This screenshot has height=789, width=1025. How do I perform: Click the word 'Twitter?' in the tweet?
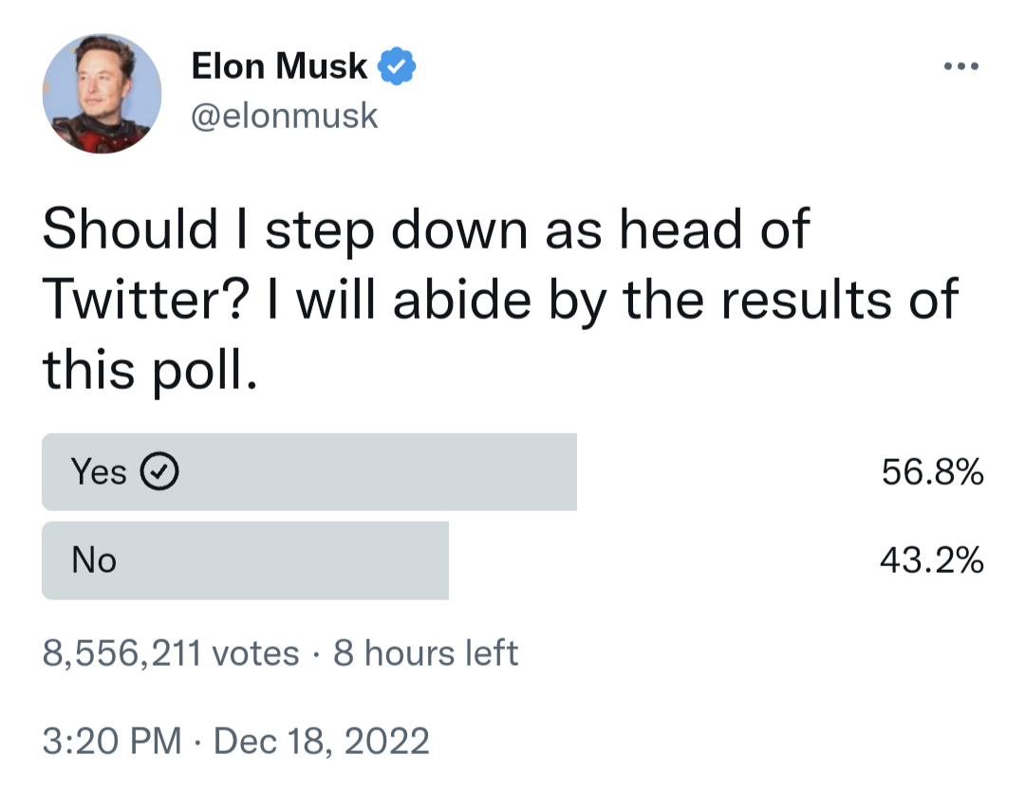click(146, 300)
